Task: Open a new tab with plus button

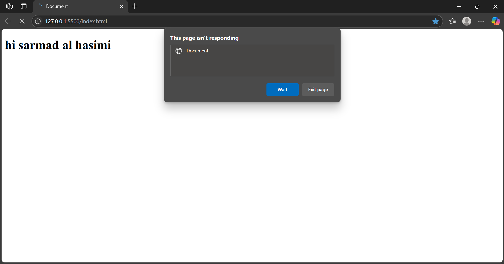Action: (x=135, y=6)
